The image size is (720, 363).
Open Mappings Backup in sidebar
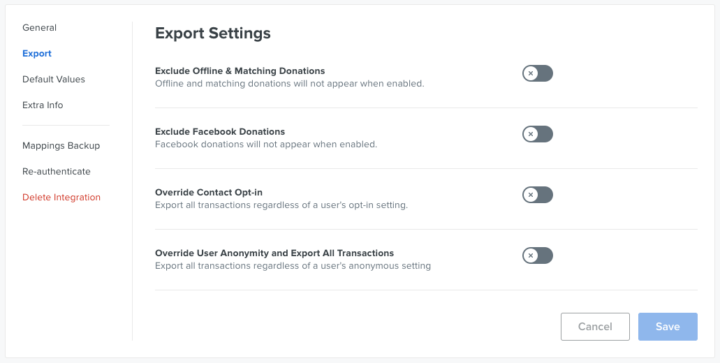[61, 146]
